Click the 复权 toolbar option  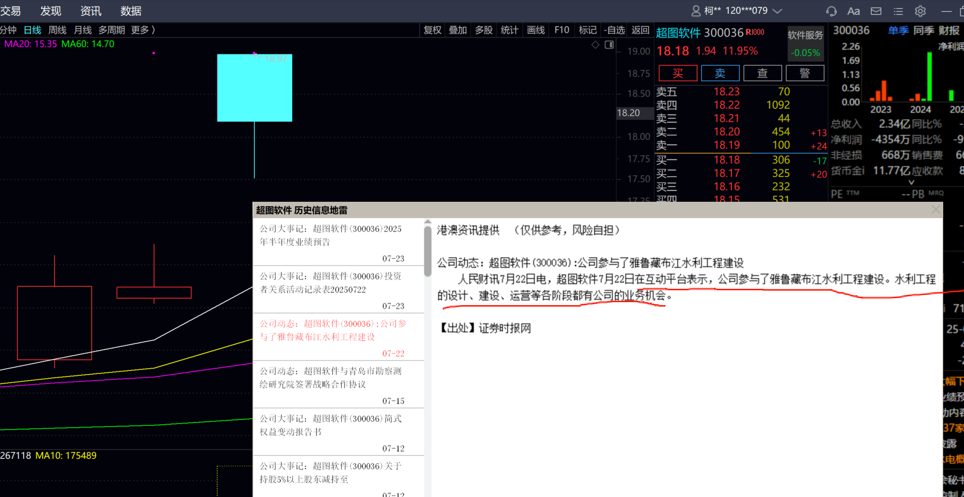[x=432, y=30]
